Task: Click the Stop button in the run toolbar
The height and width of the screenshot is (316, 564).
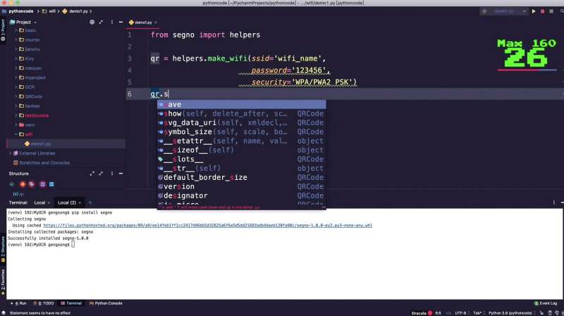Action: pos(550,11)
